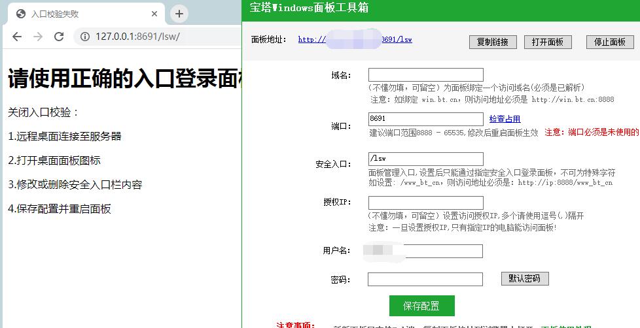
Task: Click the step 2.打开桌面面板图标
Action: [54, 160]
